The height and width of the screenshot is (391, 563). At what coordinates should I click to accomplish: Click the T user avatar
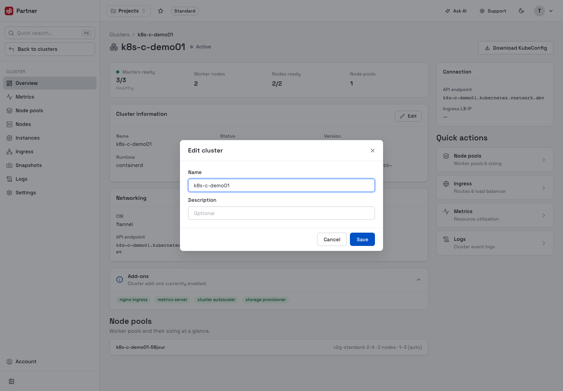(540, 11)
